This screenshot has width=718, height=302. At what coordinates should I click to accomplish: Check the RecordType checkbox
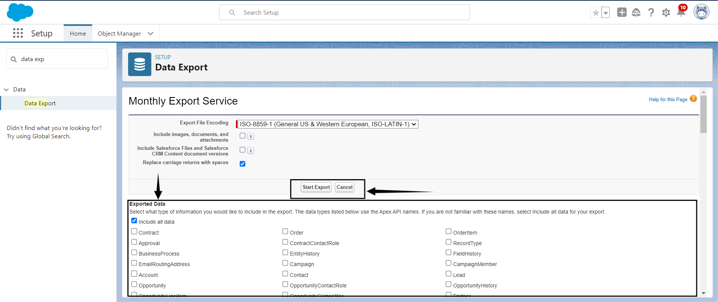[449, 242]
